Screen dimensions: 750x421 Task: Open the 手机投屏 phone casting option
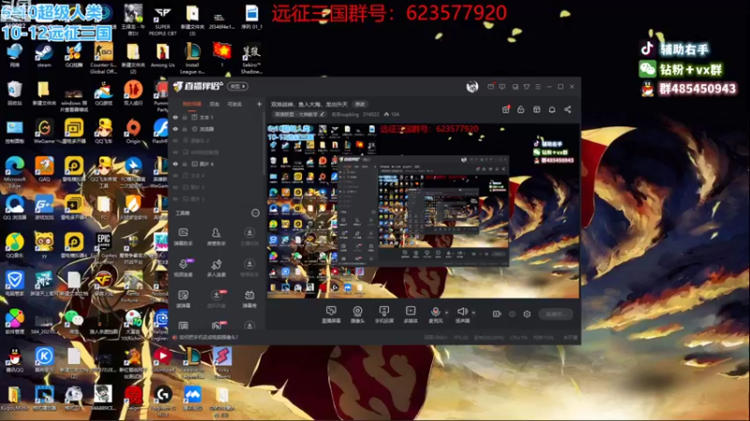coord(383,314)
